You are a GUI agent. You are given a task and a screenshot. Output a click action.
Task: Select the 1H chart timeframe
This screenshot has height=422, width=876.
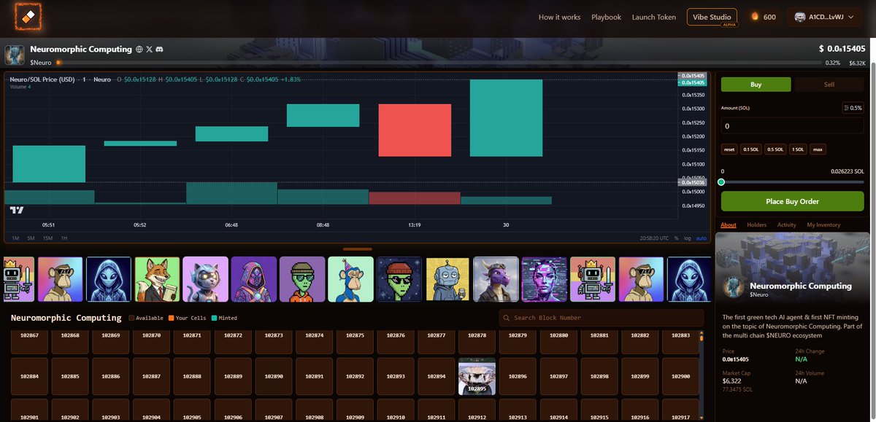[64, 238]
